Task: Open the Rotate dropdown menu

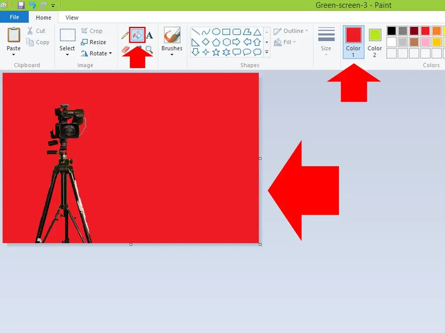Action: (x=110, y=53)
